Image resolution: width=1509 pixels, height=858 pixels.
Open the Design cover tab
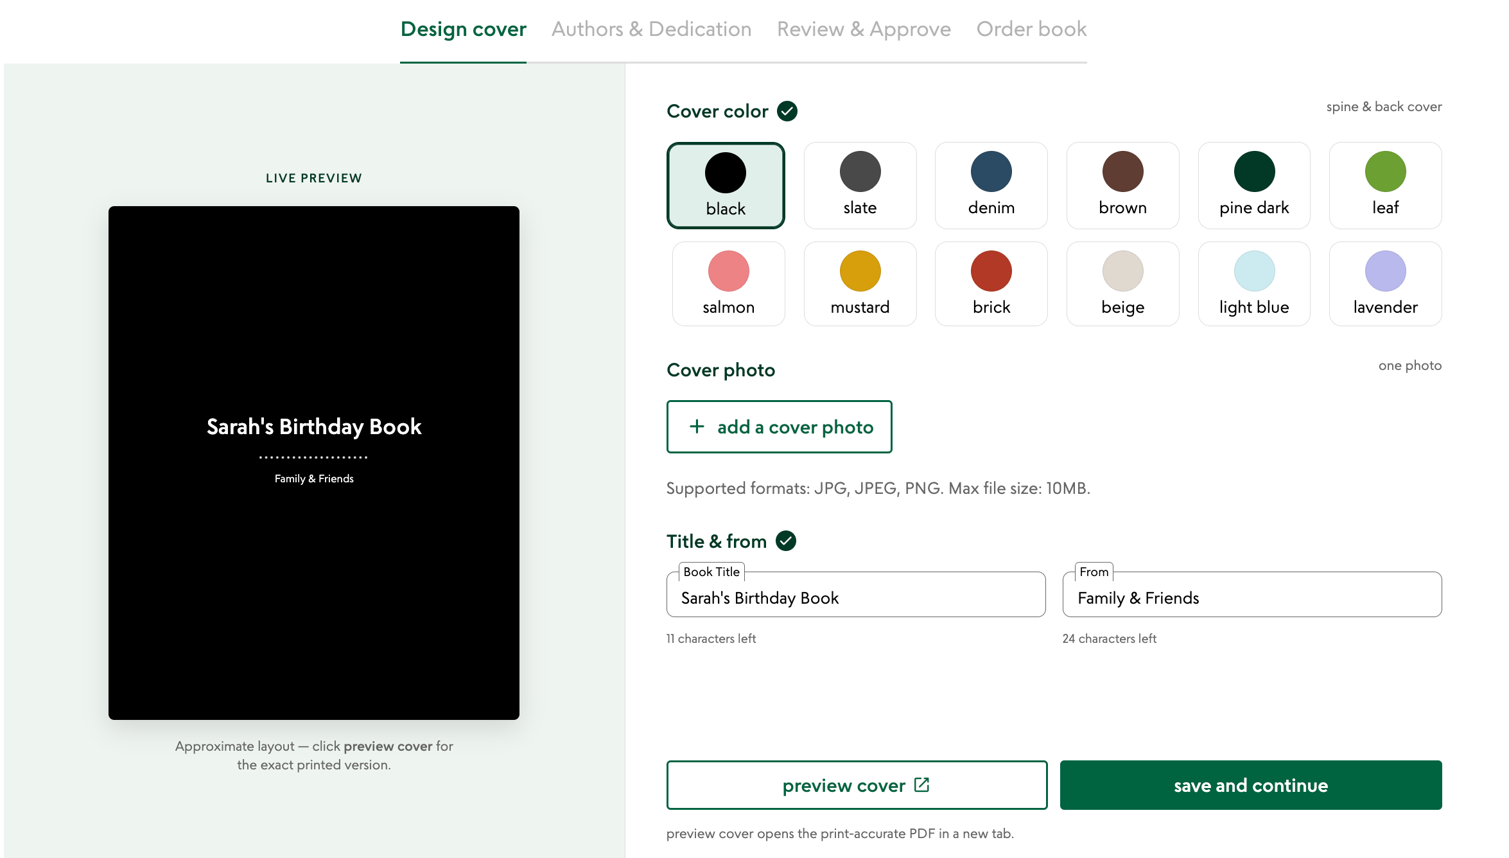pos(463,30)
